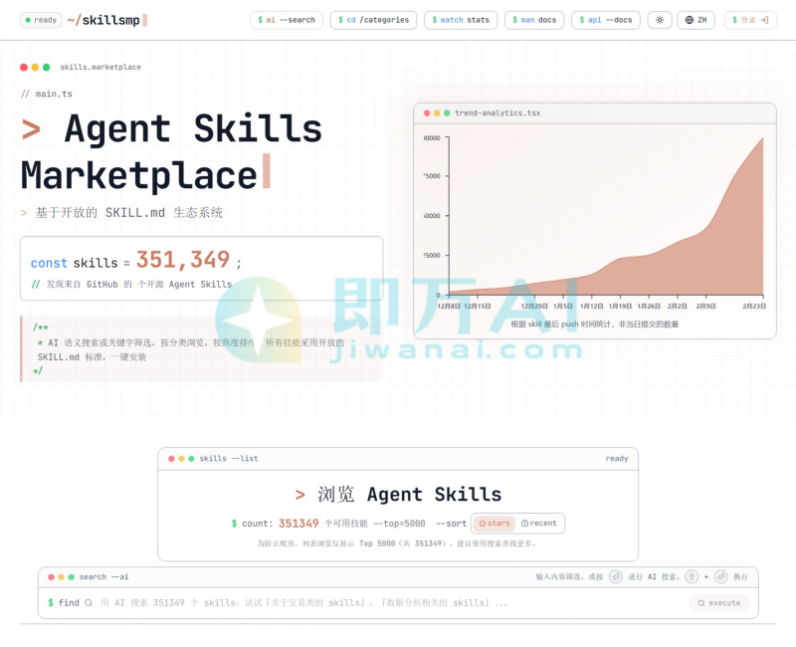796x647 pixels.
Task: Open the 'api --docs' page
Action: tap(604, 20)
